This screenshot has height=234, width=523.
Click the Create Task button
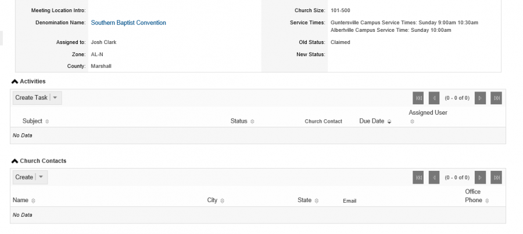pos(31,98)
